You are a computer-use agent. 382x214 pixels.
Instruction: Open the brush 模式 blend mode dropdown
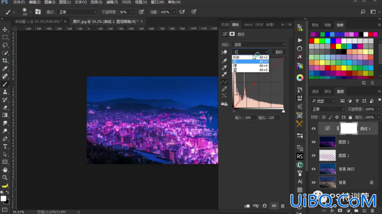(77, 12)
